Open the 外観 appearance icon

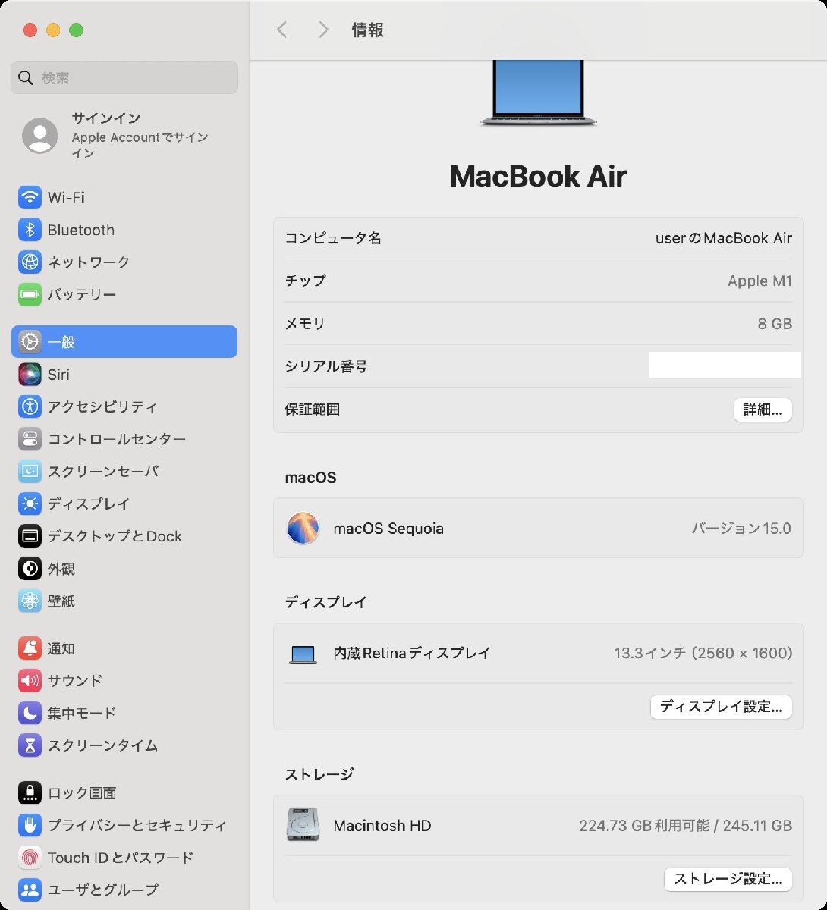(30, 569)
